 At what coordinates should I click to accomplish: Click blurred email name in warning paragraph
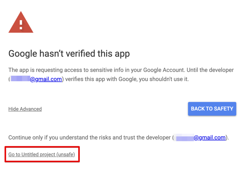(x=20, y=79)
